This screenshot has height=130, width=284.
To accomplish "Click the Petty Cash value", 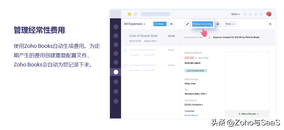I will [190, 83].
